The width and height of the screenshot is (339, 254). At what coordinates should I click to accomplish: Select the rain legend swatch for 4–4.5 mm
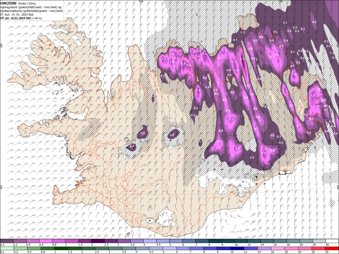coord(142,248)
